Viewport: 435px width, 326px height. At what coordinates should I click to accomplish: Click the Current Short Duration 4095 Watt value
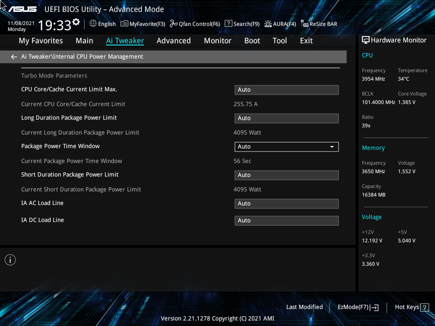[x=247, y=189]
